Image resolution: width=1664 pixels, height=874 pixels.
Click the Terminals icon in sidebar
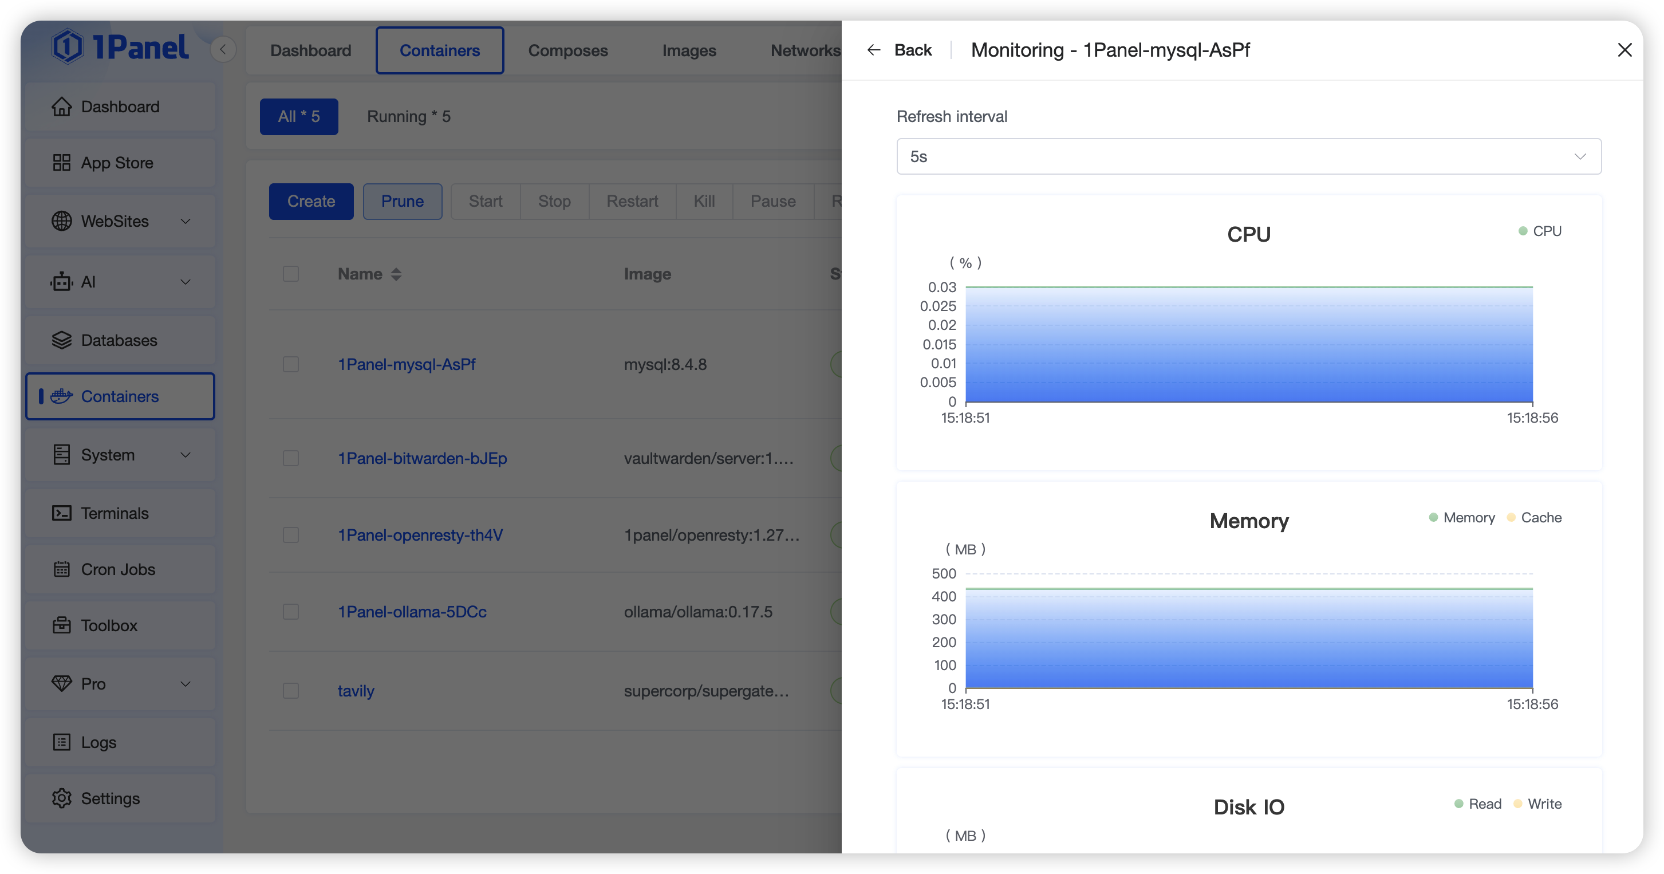[61, 514]
